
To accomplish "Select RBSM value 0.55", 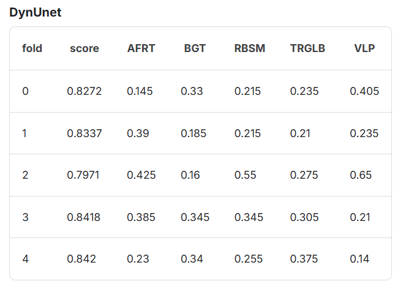I will (x=245, y=175).
